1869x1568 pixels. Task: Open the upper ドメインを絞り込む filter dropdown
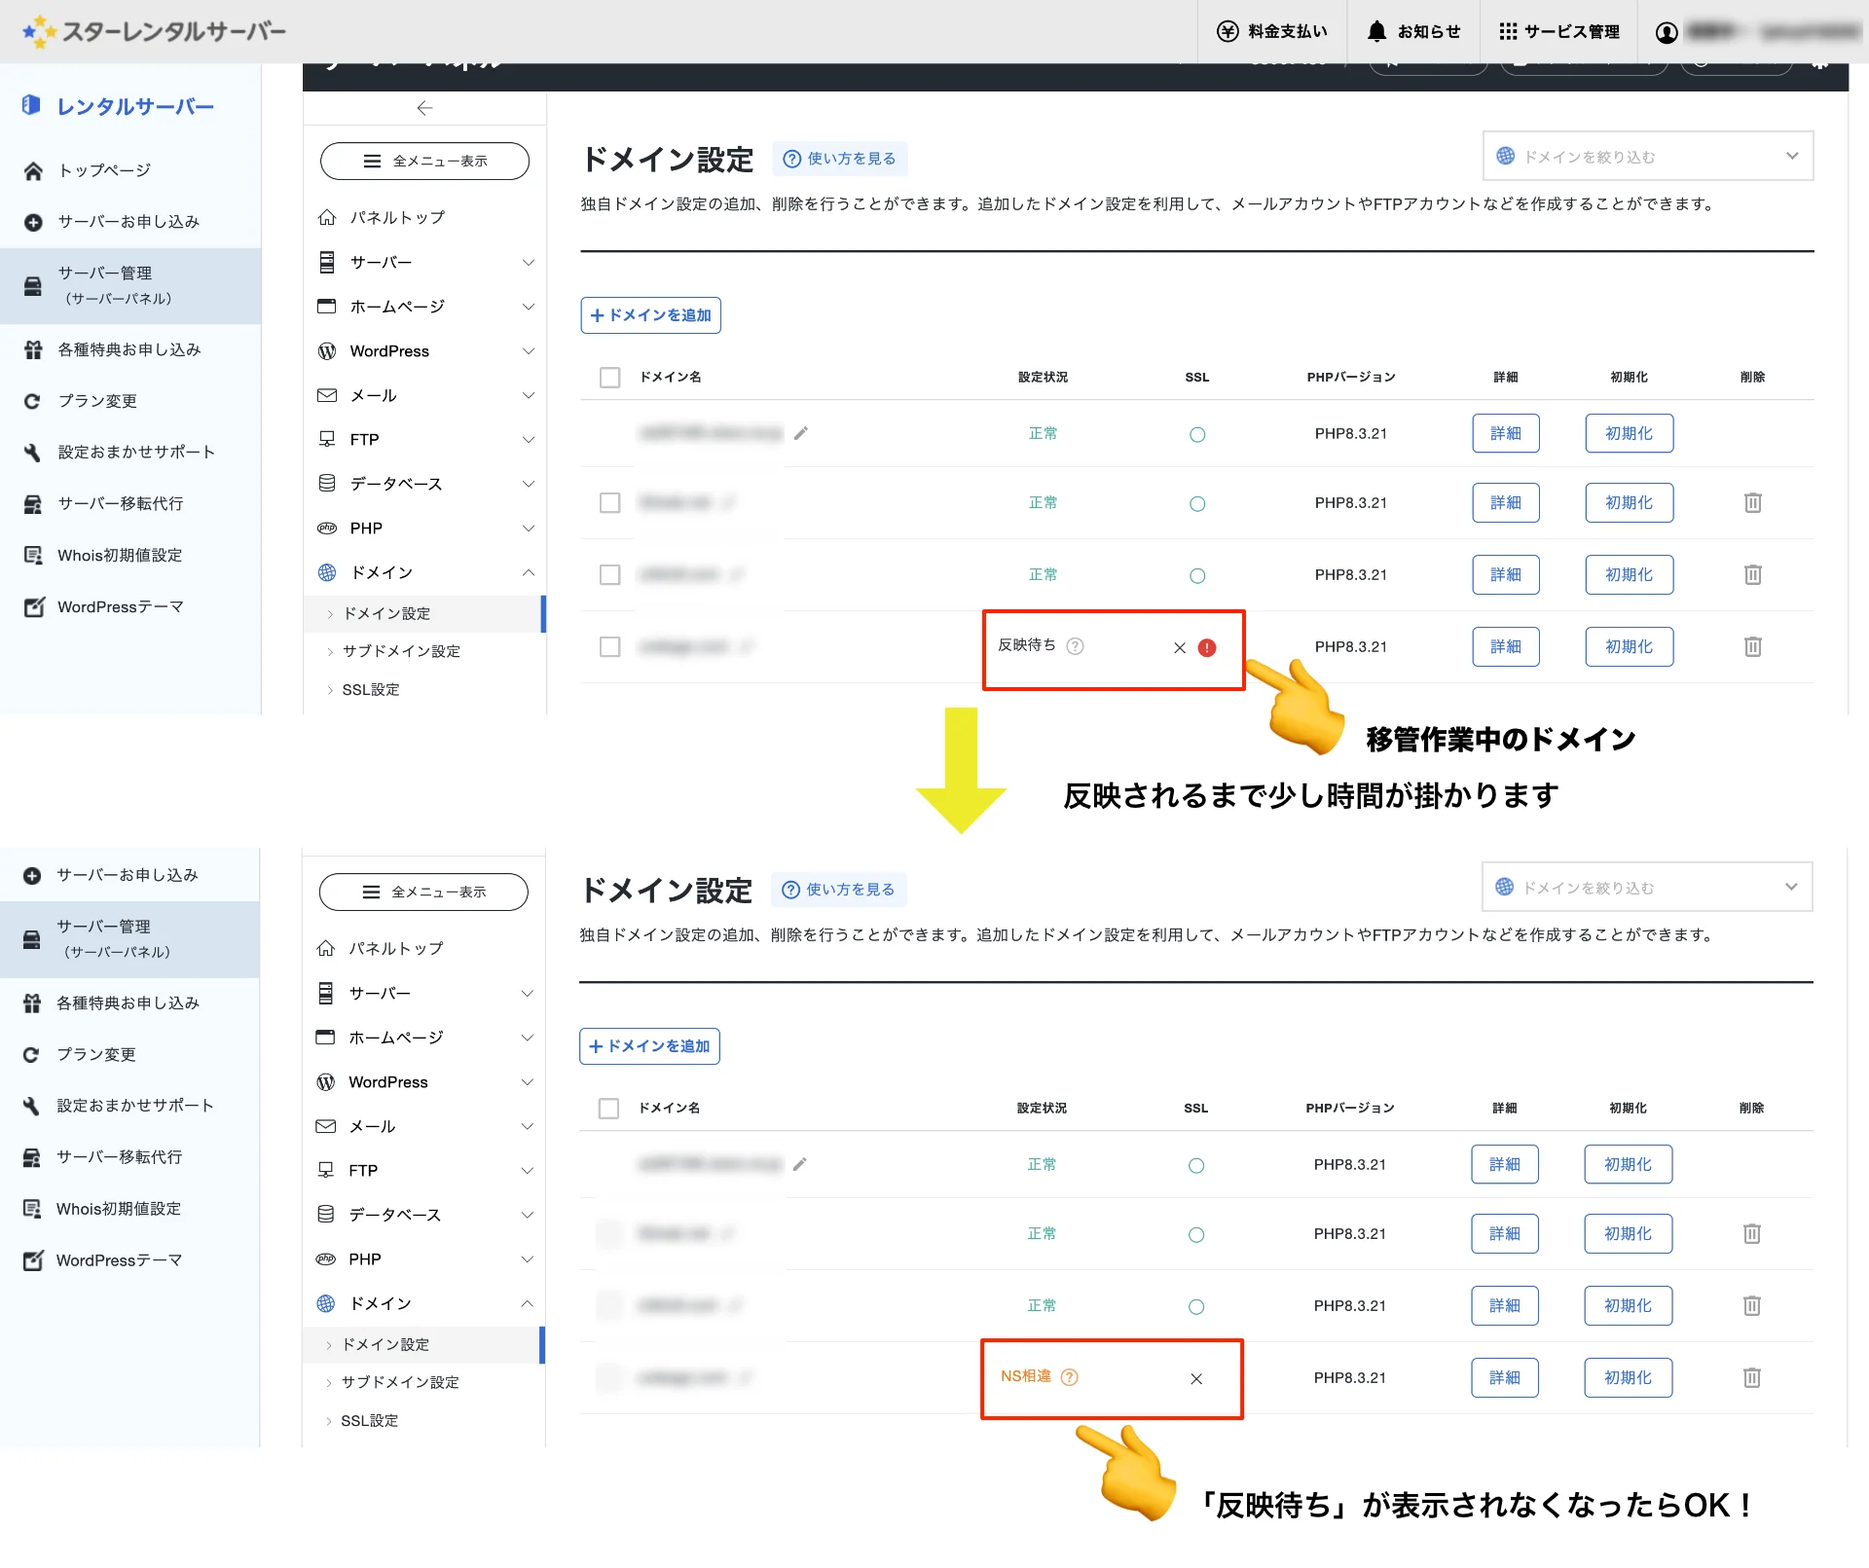coord(1647,156)
